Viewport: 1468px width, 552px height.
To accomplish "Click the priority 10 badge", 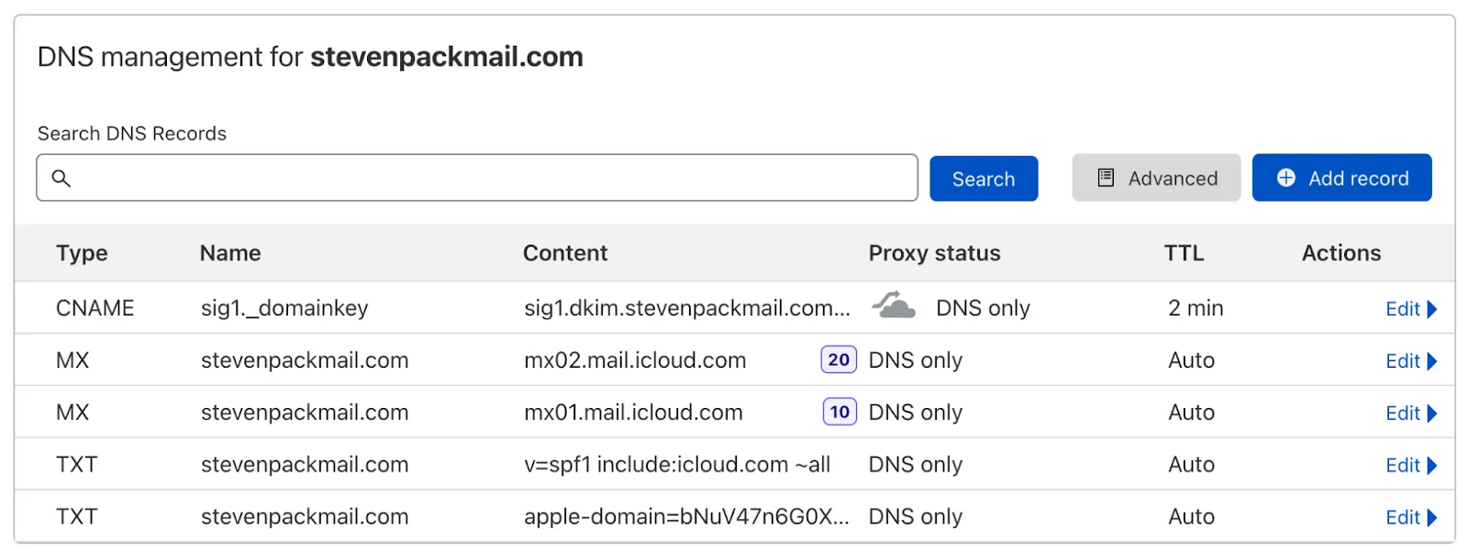I will (840, 412).
